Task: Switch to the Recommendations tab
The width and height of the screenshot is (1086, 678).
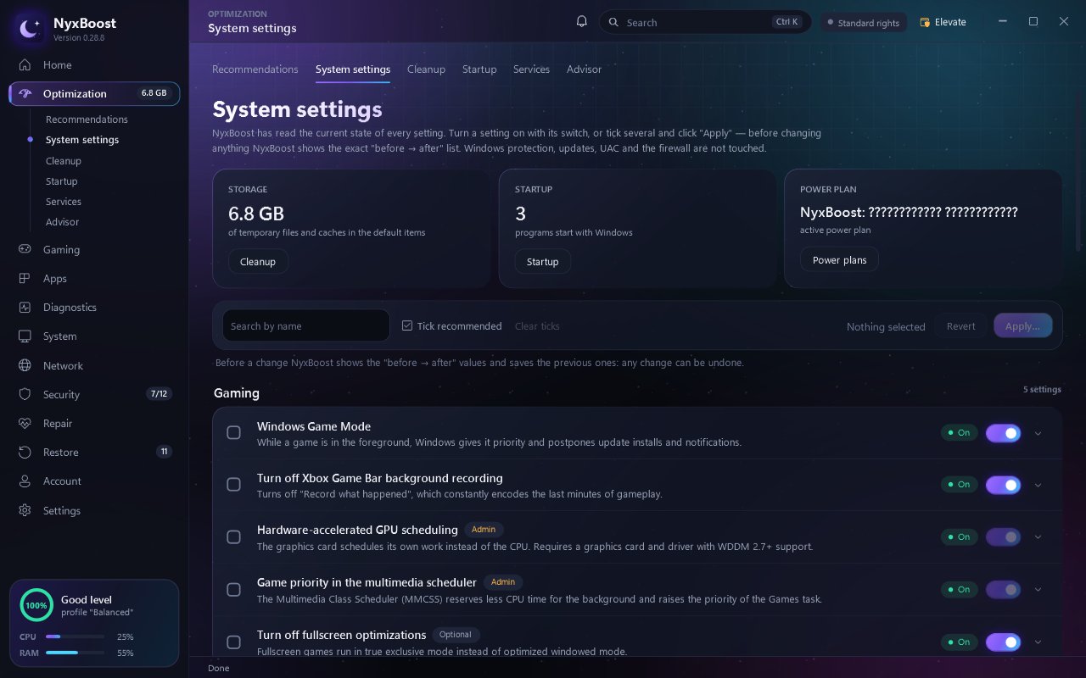Action: [255, 69]
